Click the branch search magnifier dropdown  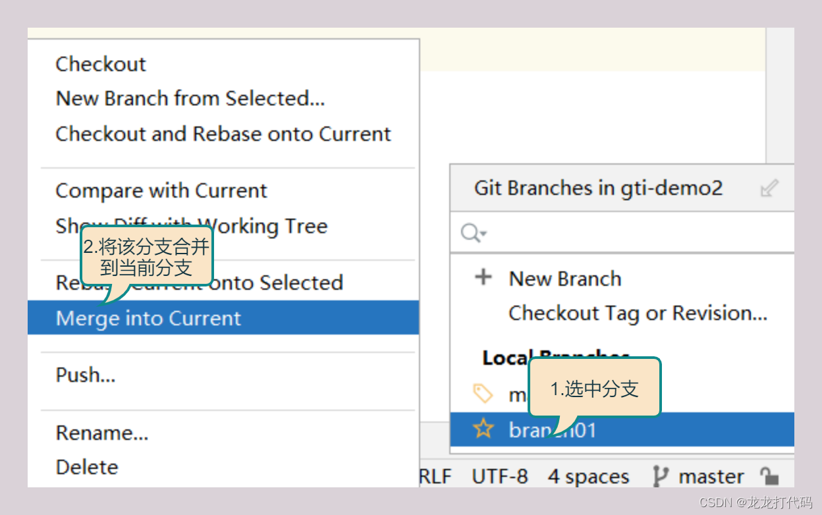(474, 233)
